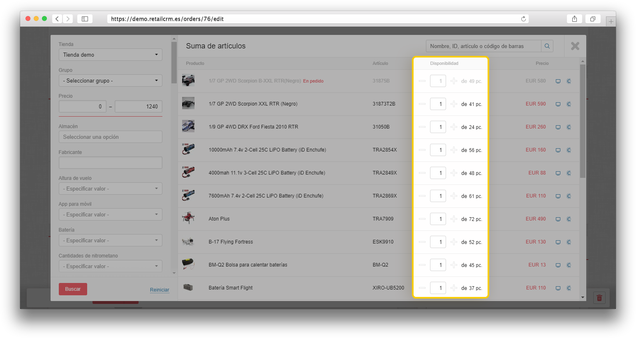Click the Ford Fiesta 2010 RTR car thumbnail
636x338 pixels.
[188, 126]
